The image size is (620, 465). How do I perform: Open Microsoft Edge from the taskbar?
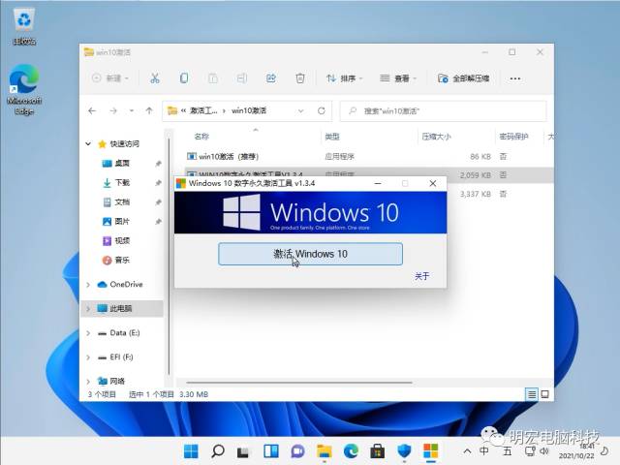351,450
